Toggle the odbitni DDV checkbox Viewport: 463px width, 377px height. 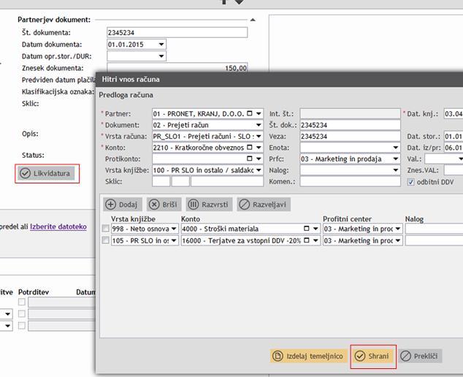pos(410,182)
